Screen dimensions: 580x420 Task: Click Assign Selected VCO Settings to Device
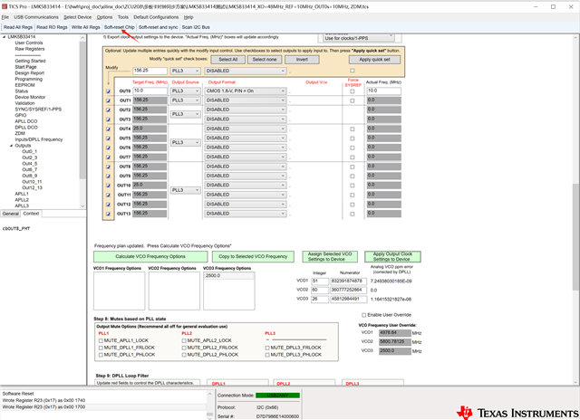point(330,256)
